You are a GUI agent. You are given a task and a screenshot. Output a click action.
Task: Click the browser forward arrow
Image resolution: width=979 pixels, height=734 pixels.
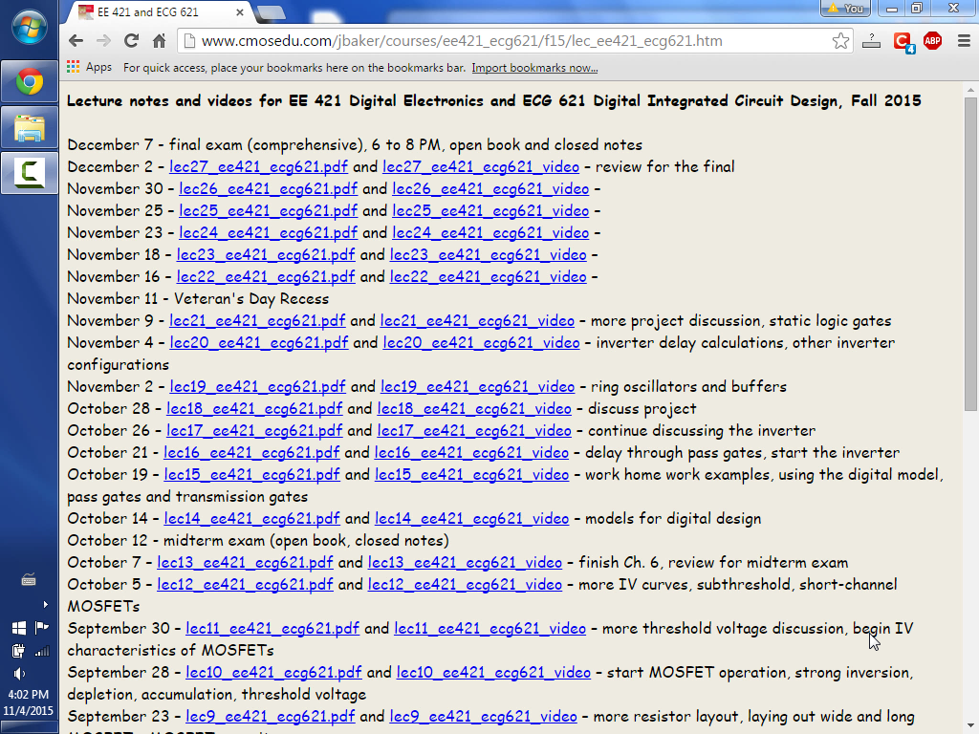(x=103, y=41)
